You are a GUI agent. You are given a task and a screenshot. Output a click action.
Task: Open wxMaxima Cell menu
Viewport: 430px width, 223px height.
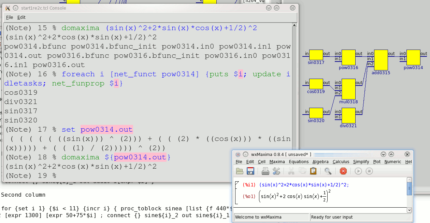262,162
